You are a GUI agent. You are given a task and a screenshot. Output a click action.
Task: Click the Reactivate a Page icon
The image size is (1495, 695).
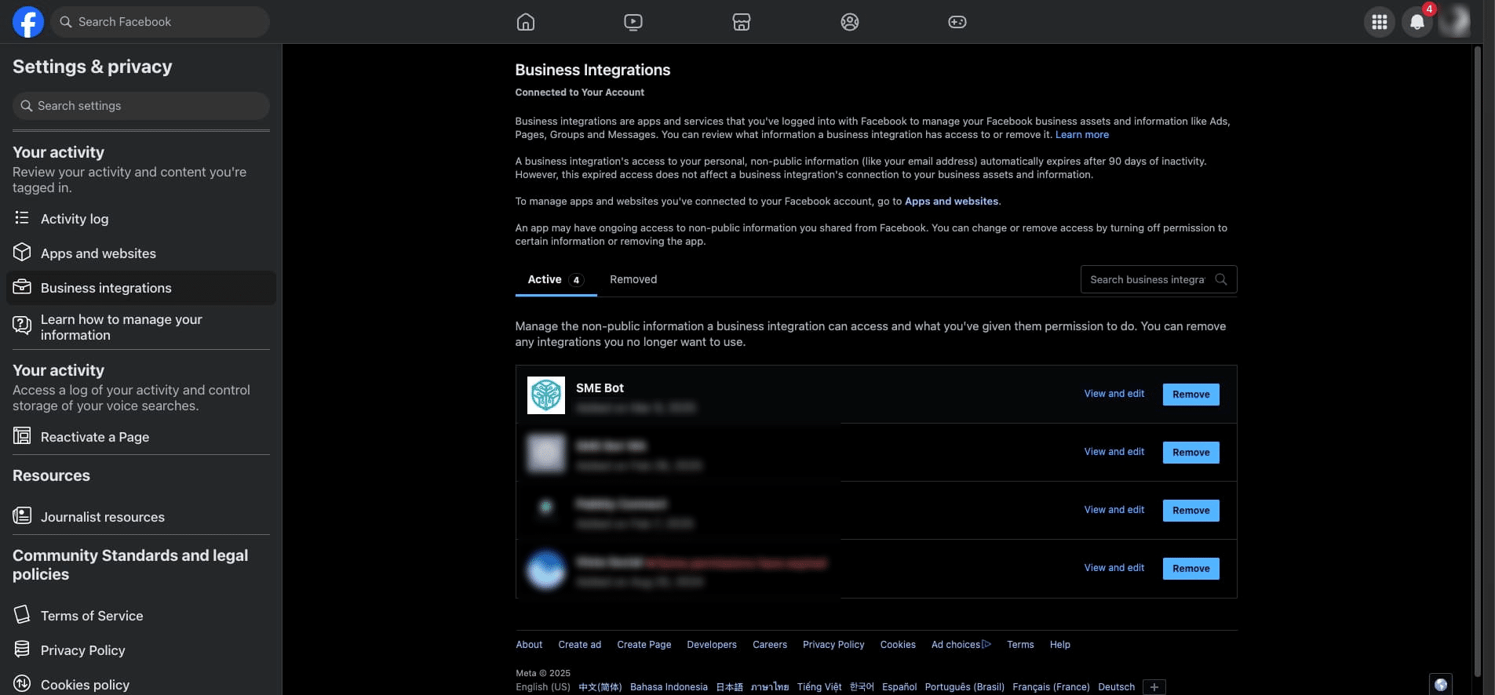point(22,436)
